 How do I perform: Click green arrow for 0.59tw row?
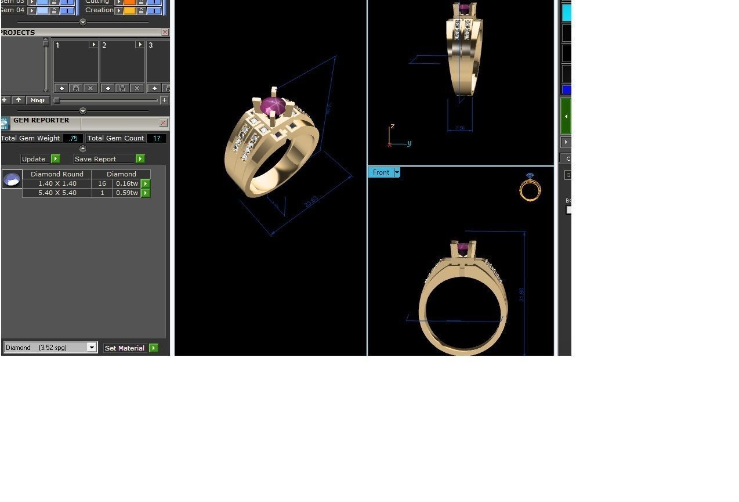pyautogui.click(x=146, y=193)
